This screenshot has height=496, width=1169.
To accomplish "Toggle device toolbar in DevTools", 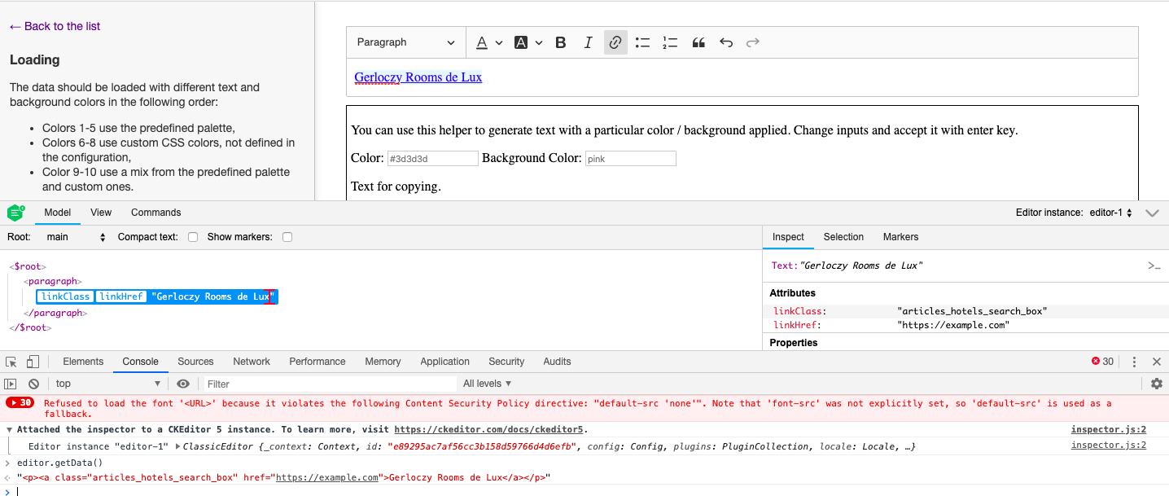I will 33,362.
